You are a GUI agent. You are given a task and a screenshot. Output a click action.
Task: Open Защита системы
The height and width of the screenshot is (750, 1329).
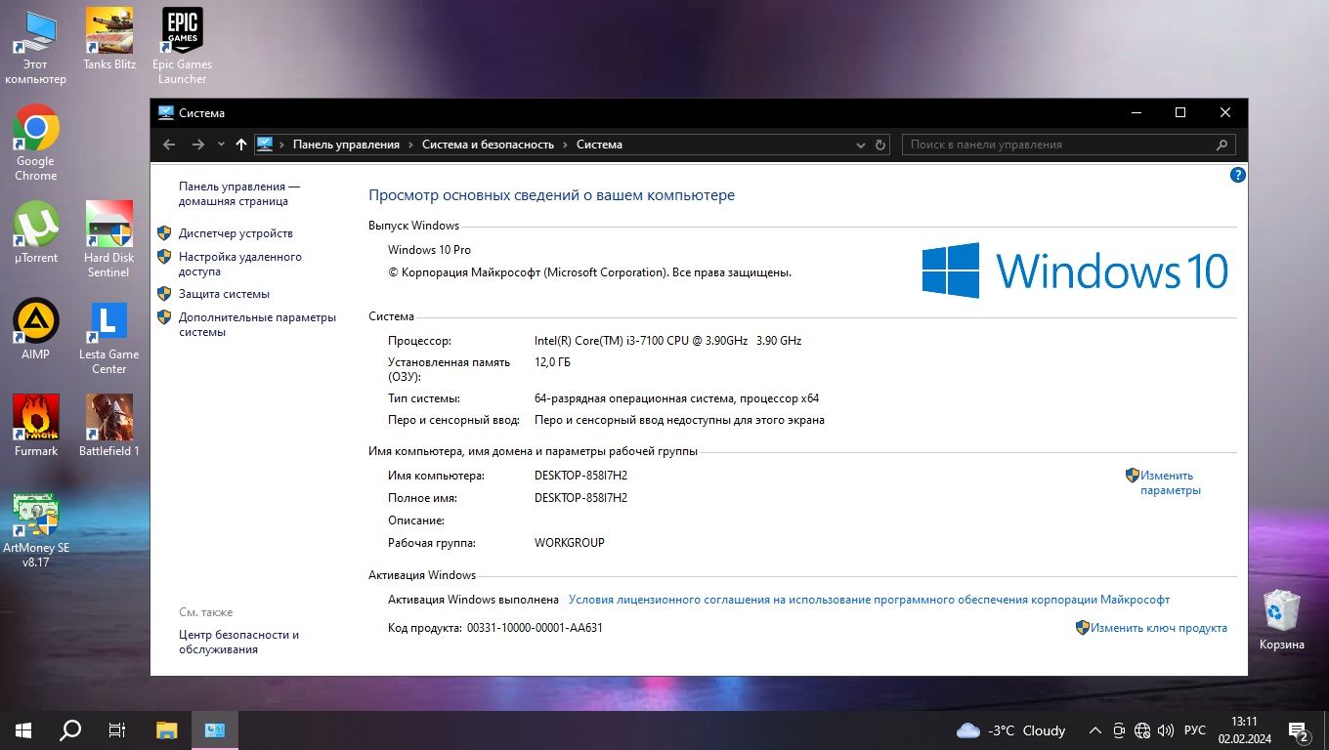point(224,294)
